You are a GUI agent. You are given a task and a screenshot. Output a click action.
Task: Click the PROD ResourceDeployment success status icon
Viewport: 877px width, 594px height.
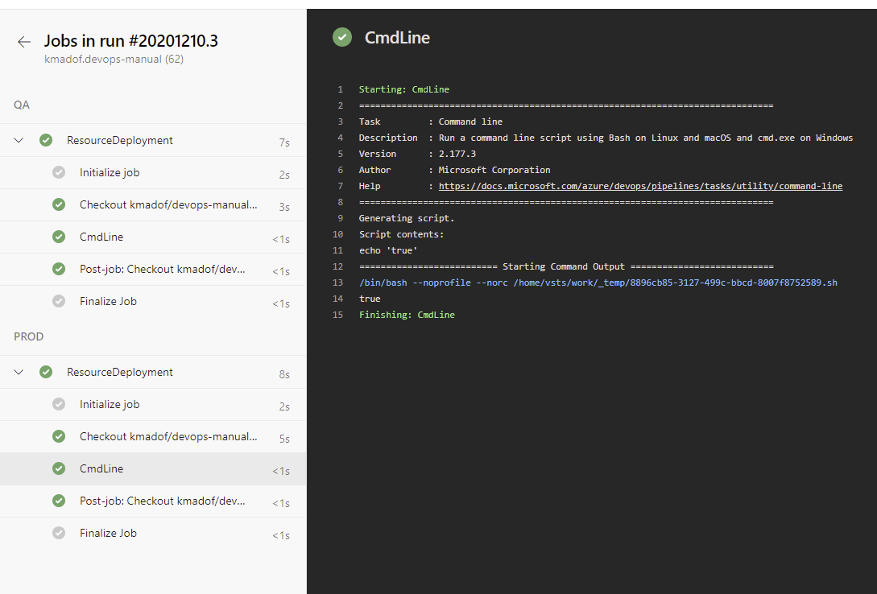(x=46, y=372)
